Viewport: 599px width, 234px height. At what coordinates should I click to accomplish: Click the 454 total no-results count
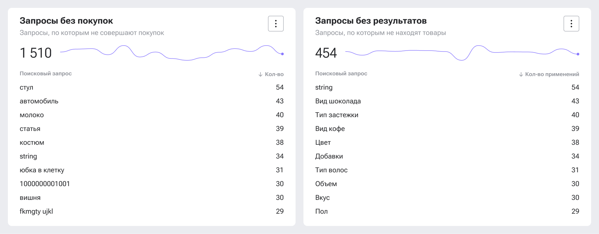326,53
